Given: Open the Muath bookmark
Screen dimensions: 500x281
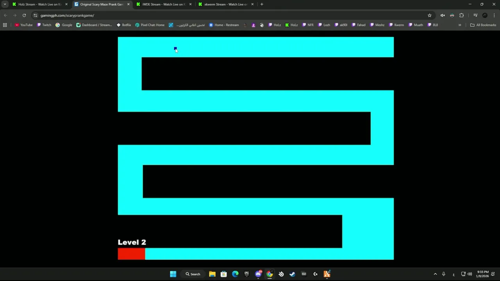Looking at the screenshot, I should point(416,25).
